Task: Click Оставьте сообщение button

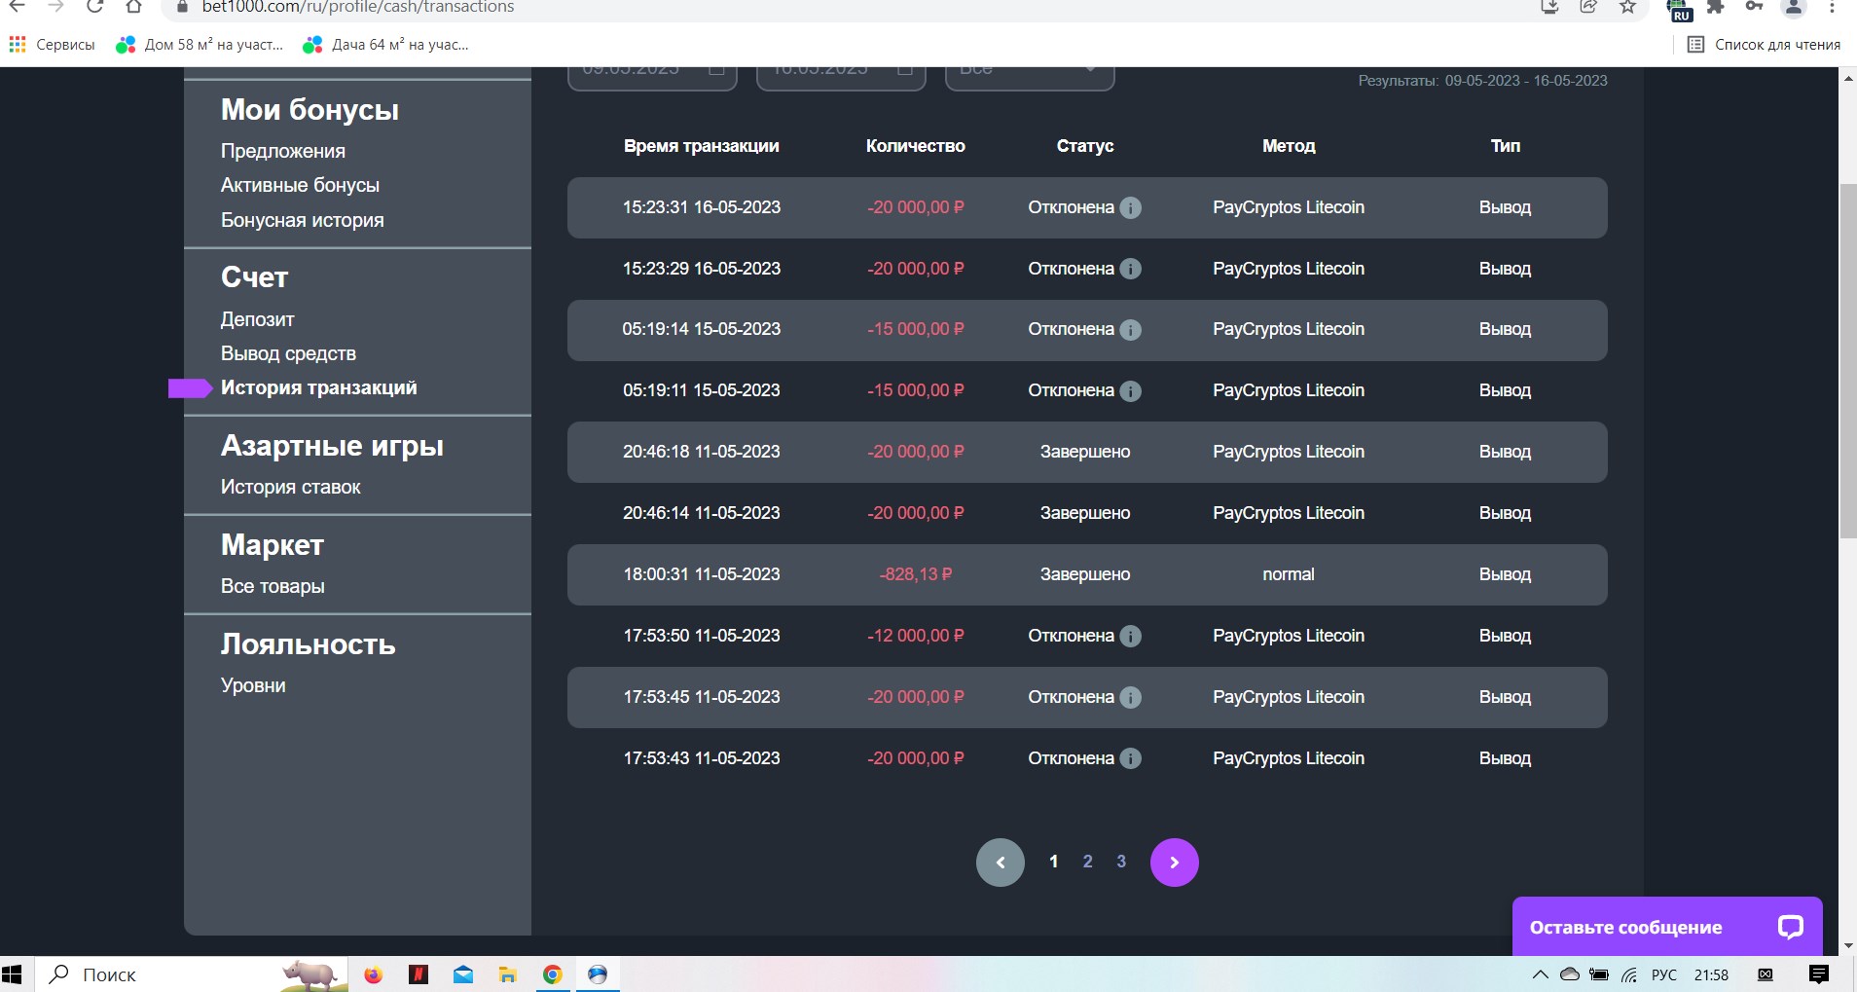Action: 1625,927
